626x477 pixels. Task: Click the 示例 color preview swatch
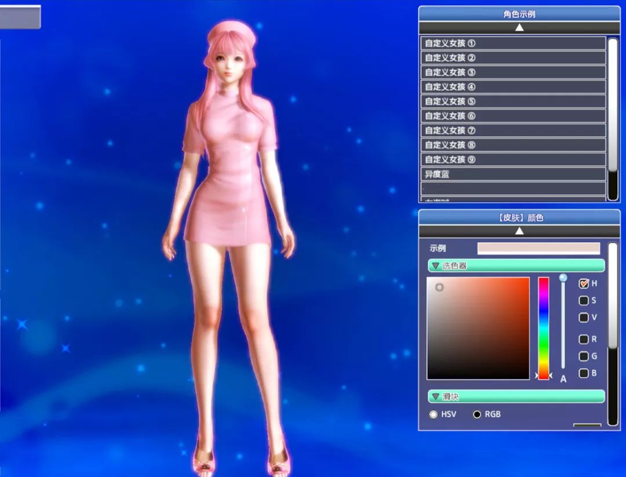[538, 248]
